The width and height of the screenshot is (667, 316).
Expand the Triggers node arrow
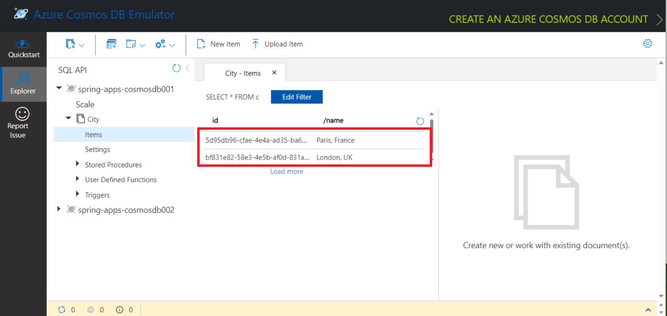78,194
